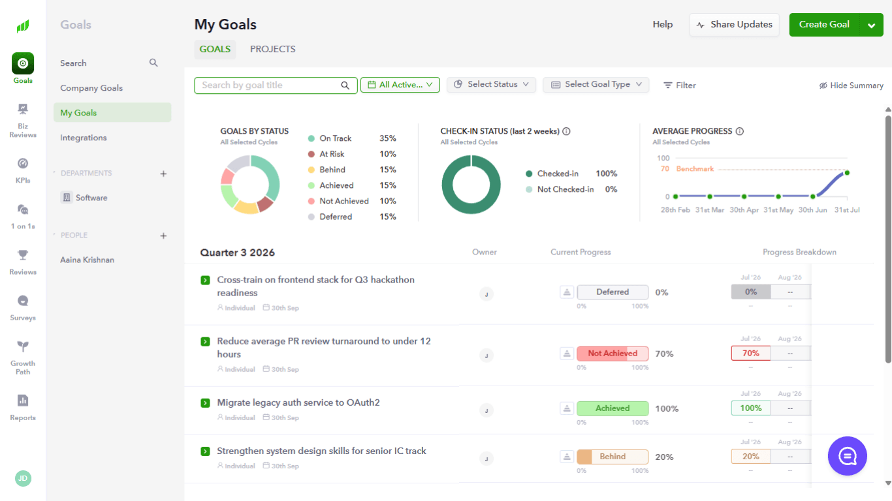Open the Filter options
This screenshot has height=501, width=892.
(x=680, y=85)
